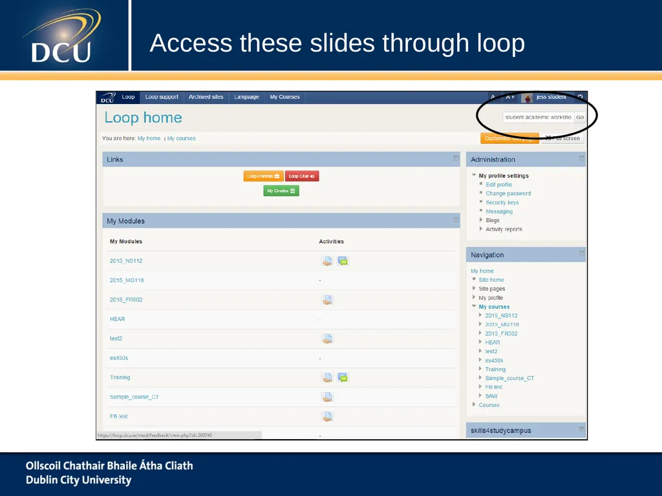Click Security keys in Administration
Screen dimensions: 662x496
[x=502, y=202]
